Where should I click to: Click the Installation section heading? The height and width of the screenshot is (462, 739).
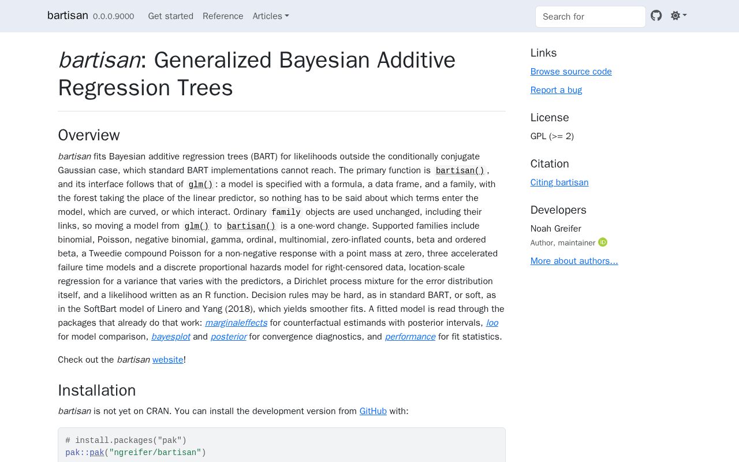coord(97,390)
